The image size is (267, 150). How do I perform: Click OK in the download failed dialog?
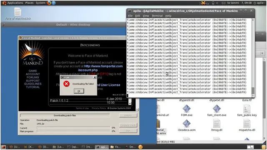pyautogui.click(x=79, y=91)
